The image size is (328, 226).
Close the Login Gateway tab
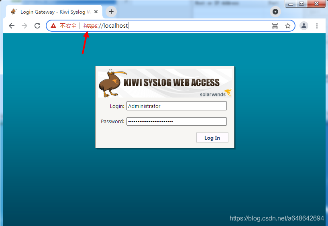pyautogui.click(x=96, y=12)
